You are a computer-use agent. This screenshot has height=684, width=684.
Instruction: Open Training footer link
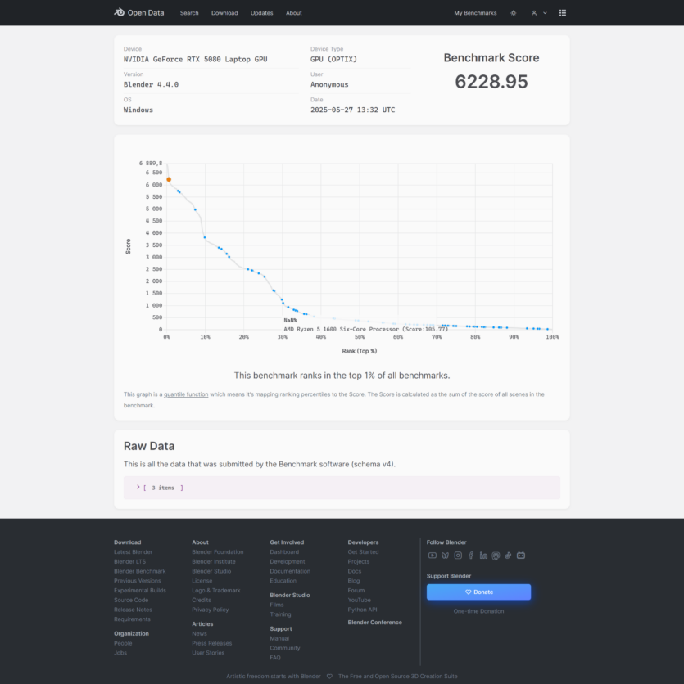(280, 614)
